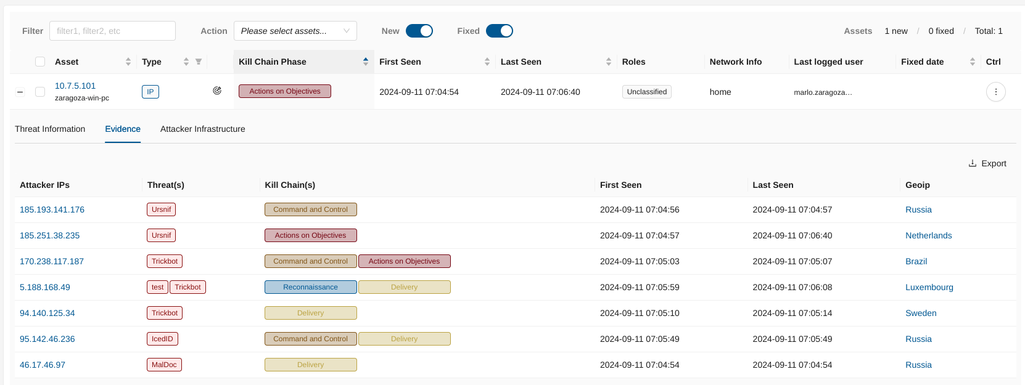This screenshot has width=1025, height=385.
Task: Sort by Last Seen column arrows
Action: point(609,62)
